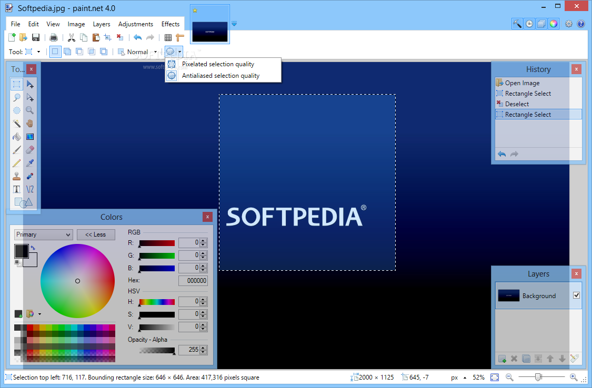Screen dimensions: 592x388
Task: Select the Move Selected Pixels tool
Action: point(30,84)
